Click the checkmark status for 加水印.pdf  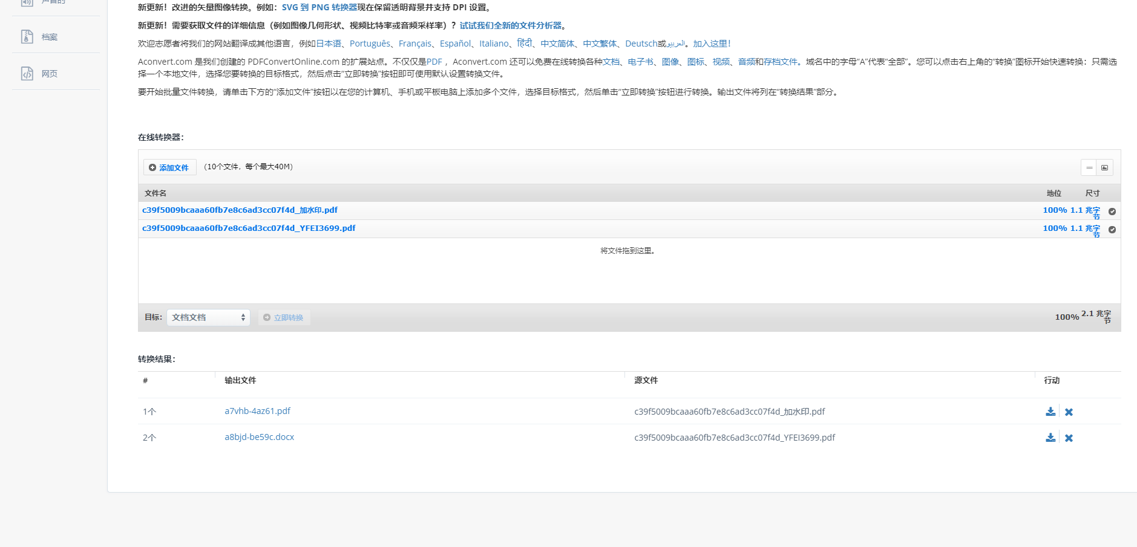click(x=1112, y=212)
